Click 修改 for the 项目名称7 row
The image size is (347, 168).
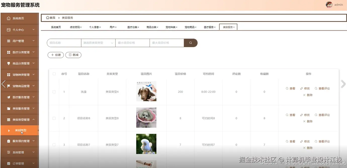(305, 142)
